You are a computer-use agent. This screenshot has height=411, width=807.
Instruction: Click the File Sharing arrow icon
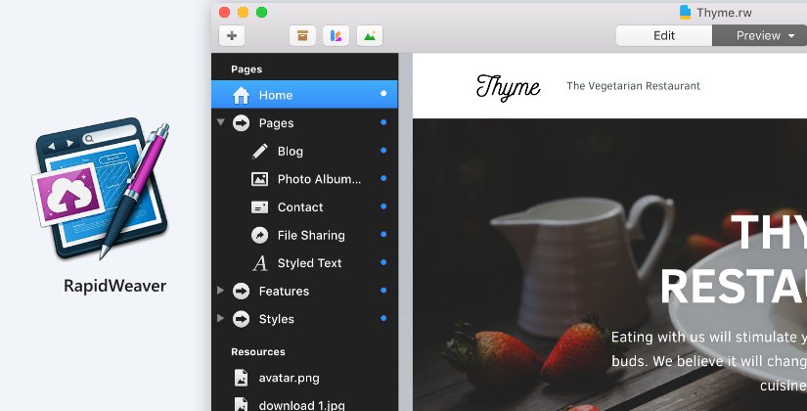(x=259, y=235)
